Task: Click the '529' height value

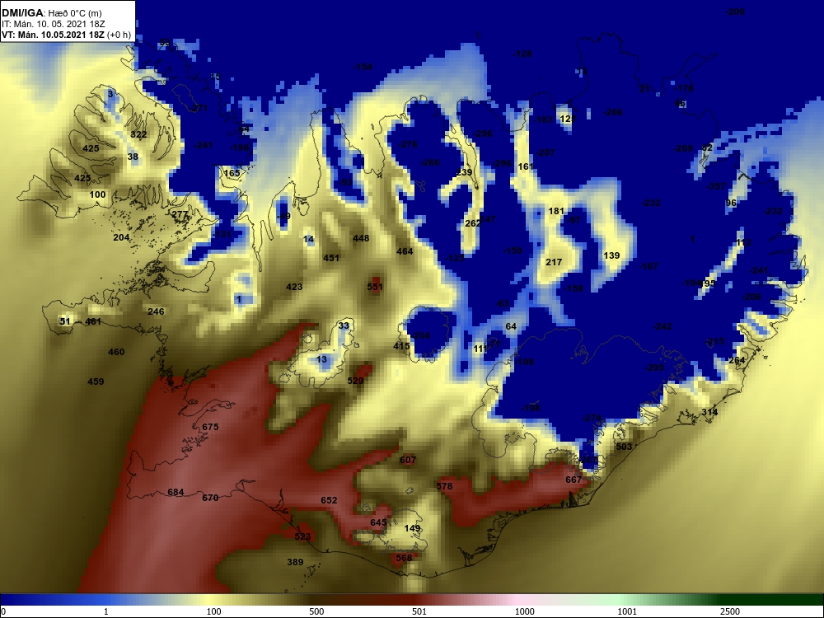Action: click(x=356, y=381)
